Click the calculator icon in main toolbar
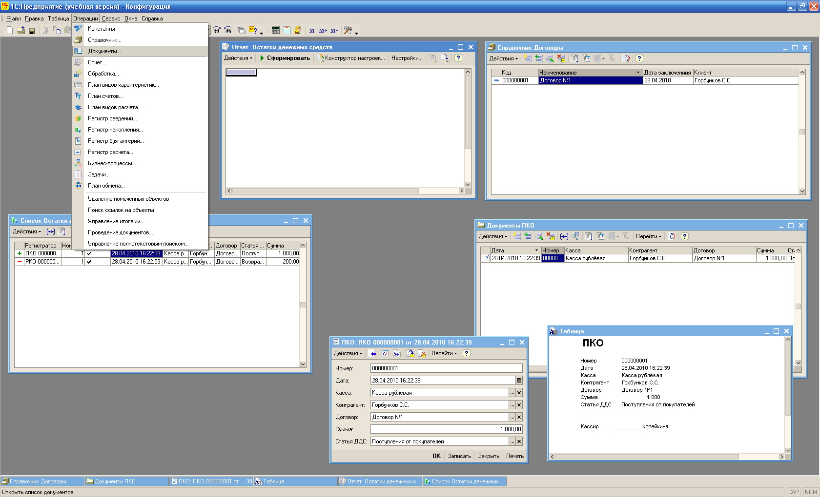Image resolution: width=820 pixels, height=497 pixels. pos(276,30)
